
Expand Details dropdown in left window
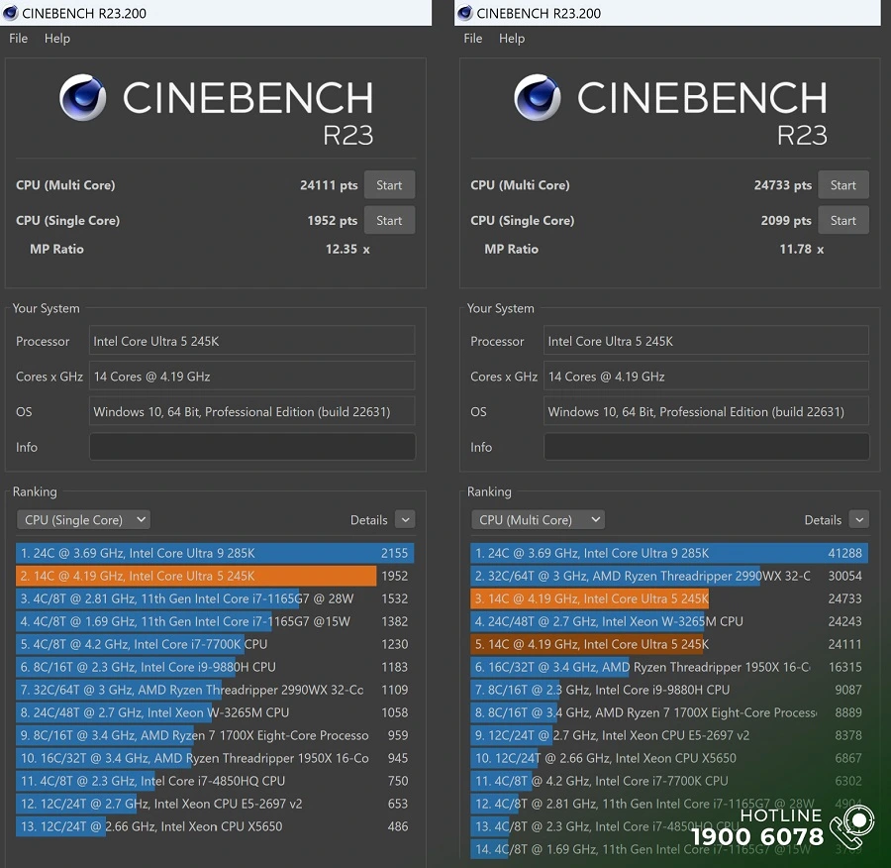[405, 519]
